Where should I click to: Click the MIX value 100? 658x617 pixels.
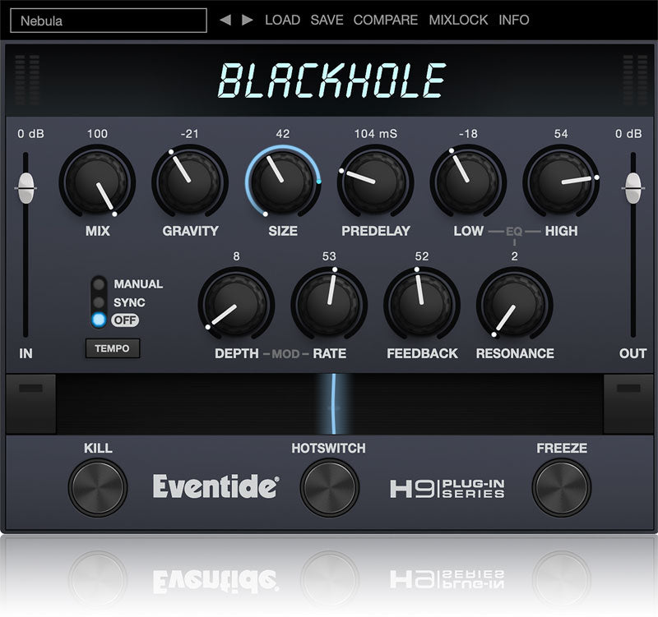point(97,134)
